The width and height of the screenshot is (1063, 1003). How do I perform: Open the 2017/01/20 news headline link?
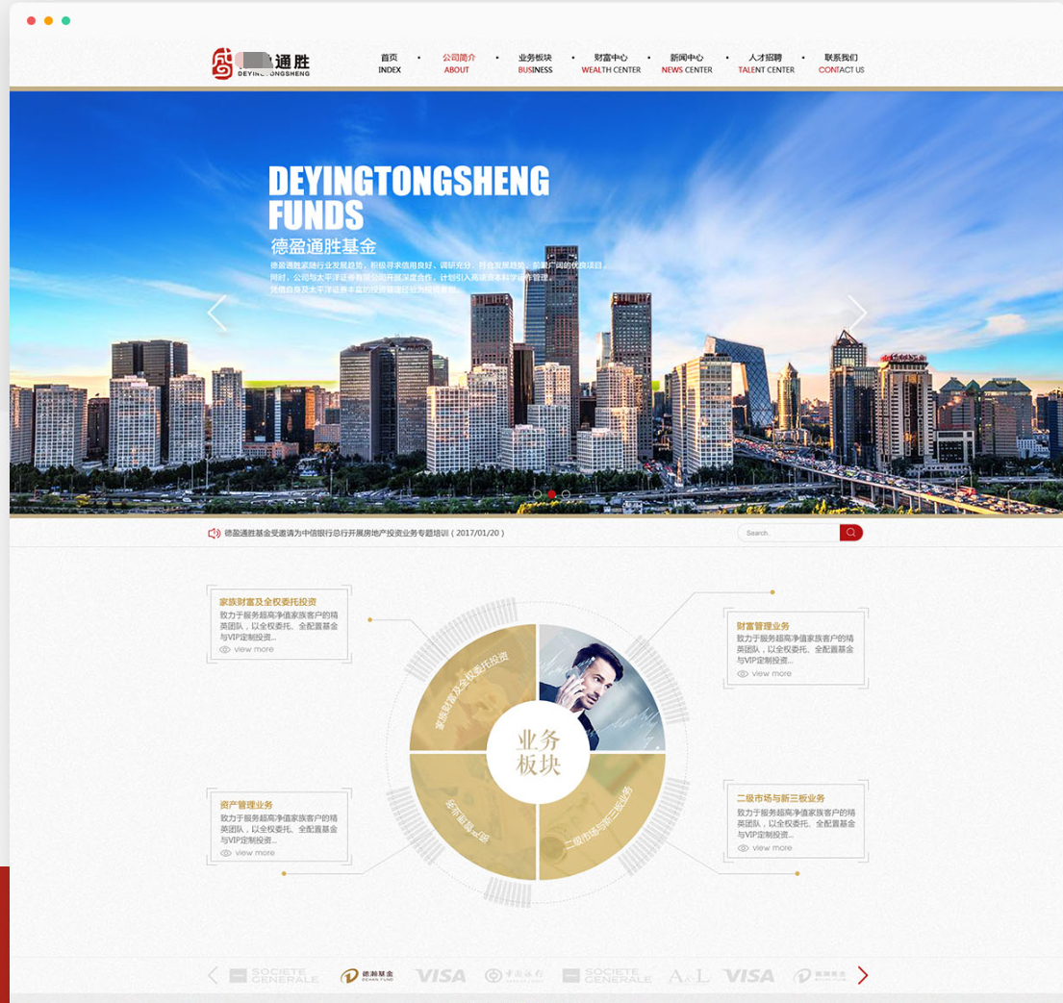pos(364,533)
